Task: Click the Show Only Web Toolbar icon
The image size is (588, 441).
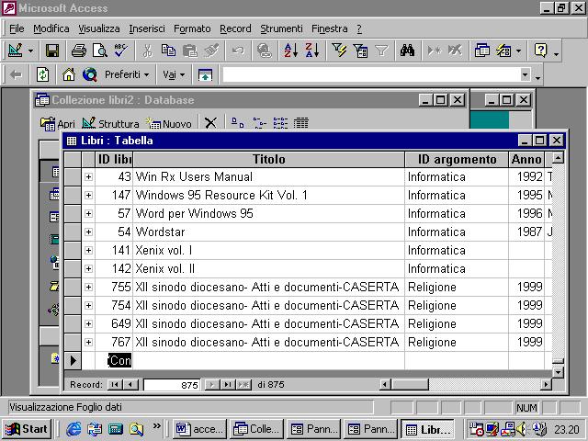Action: (x=205, y=75)
